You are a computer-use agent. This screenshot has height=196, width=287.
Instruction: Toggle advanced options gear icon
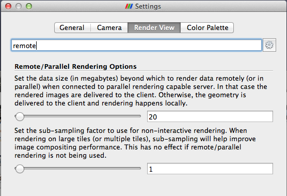[269, 45]
